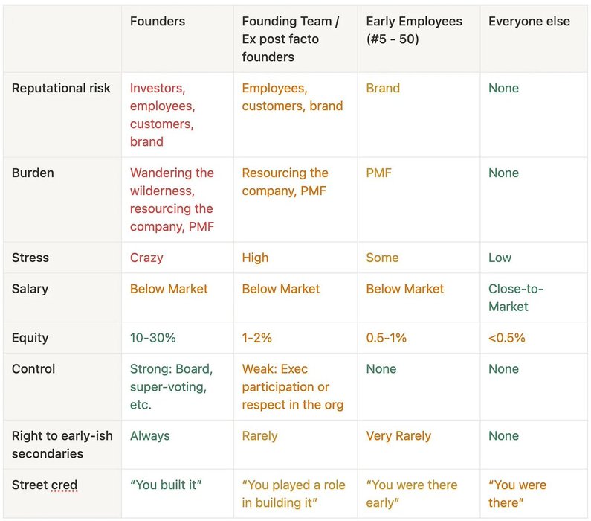Viewport: 591px width, 521px height.
Task: Select the "Salary" row label
Action: pyautogui.click(x=31, y=289)
